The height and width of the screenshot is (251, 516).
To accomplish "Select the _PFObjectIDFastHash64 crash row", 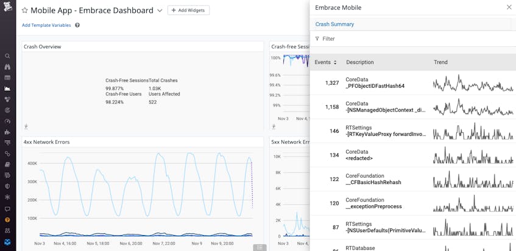I will [x=413, y=83].
